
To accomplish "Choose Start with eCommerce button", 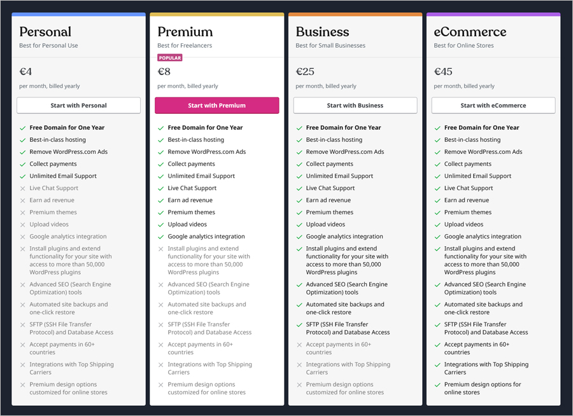I will pyautogui.click(x=493, y=106).
